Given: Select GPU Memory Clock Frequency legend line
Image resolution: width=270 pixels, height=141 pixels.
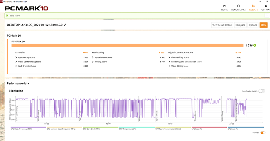Looking at the screenshot, I should pos(64,128).
